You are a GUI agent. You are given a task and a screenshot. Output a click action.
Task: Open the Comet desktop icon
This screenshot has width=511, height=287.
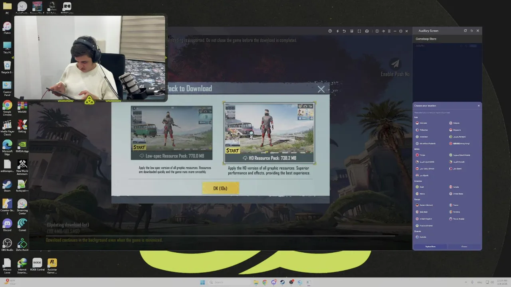pyautogui.click(x=22, y=225)
